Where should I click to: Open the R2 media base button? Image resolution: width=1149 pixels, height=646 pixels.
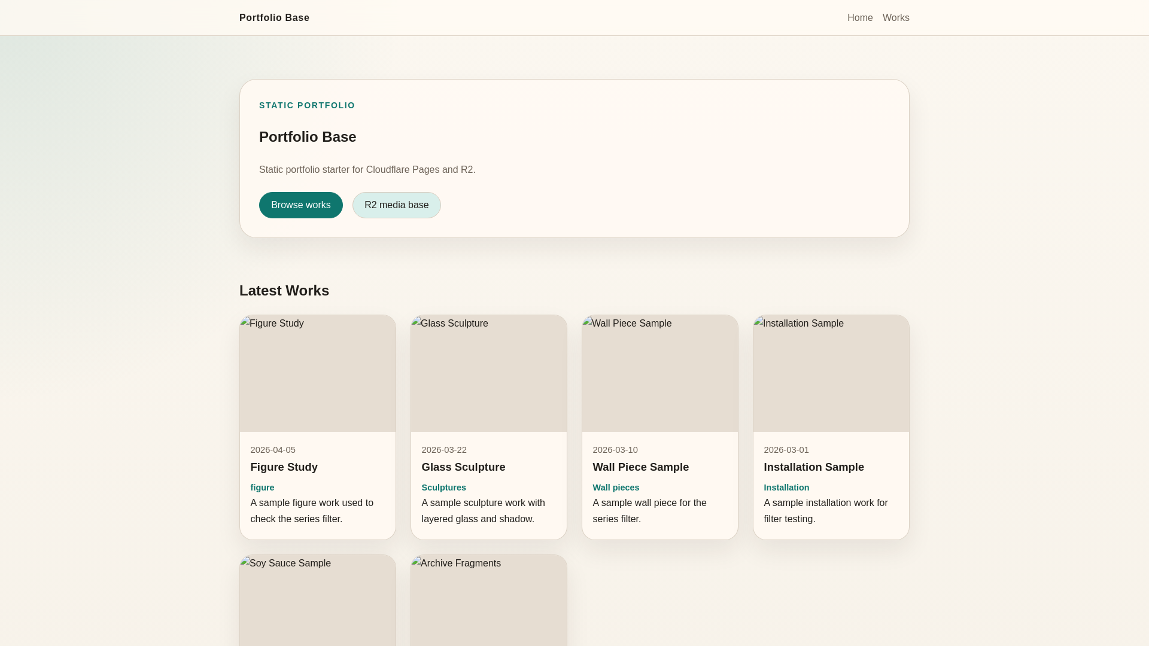coord(397,205)
